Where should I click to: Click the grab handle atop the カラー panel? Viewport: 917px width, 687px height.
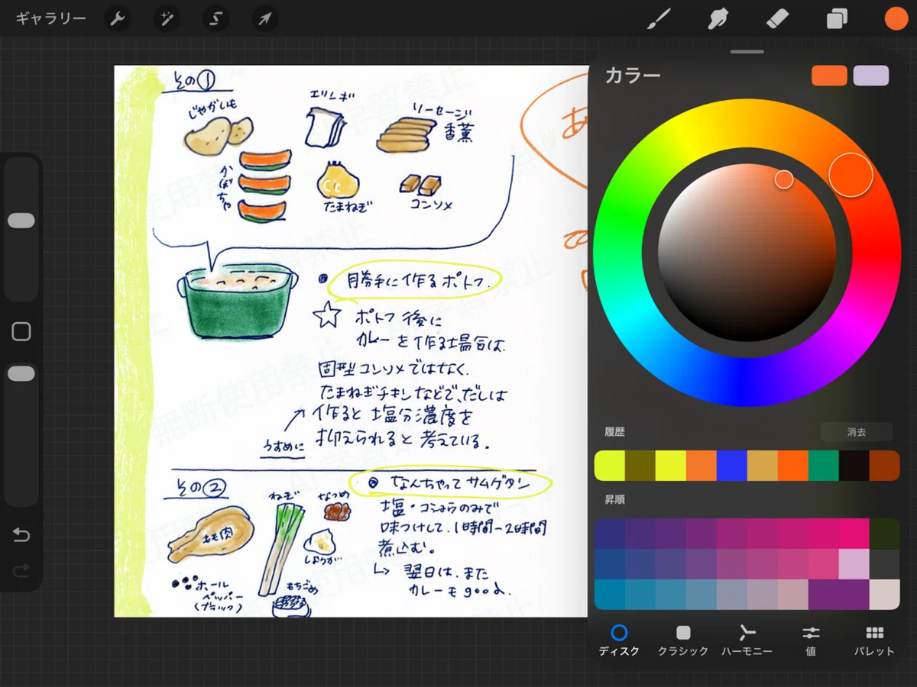747,52
